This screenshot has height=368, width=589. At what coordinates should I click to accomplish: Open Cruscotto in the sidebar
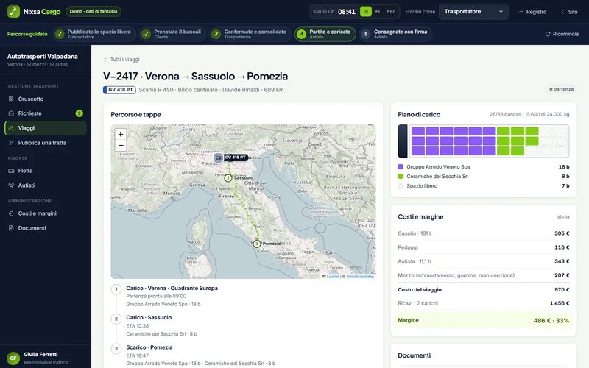46,99
